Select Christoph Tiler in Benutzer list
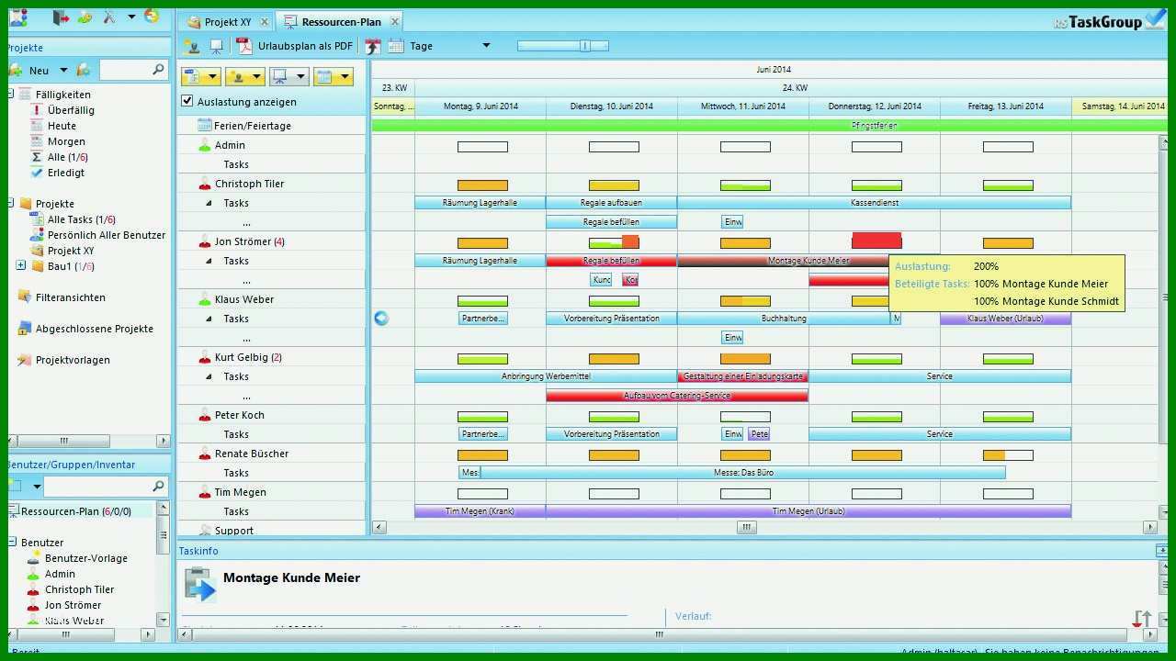The height and width of the screenshot is (661, 1176). [x=80, y=589]
